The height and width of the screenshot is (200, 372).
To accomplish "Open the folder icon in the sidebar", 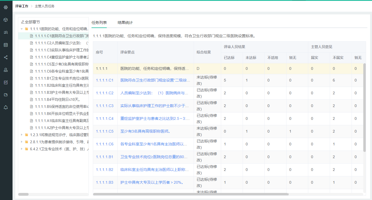I will click(x=6, y=95).
